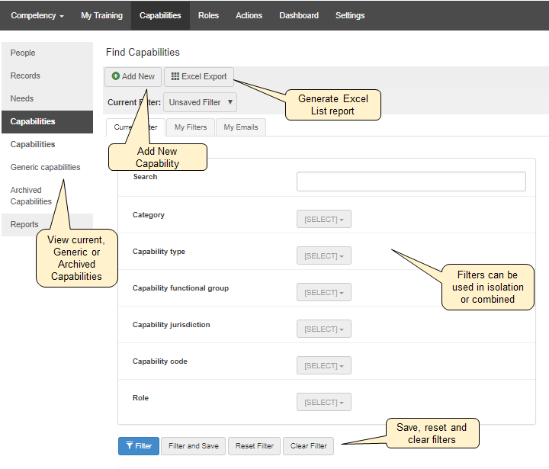
Task: Go to My Training in navigation bar
Action: (101, 15)
